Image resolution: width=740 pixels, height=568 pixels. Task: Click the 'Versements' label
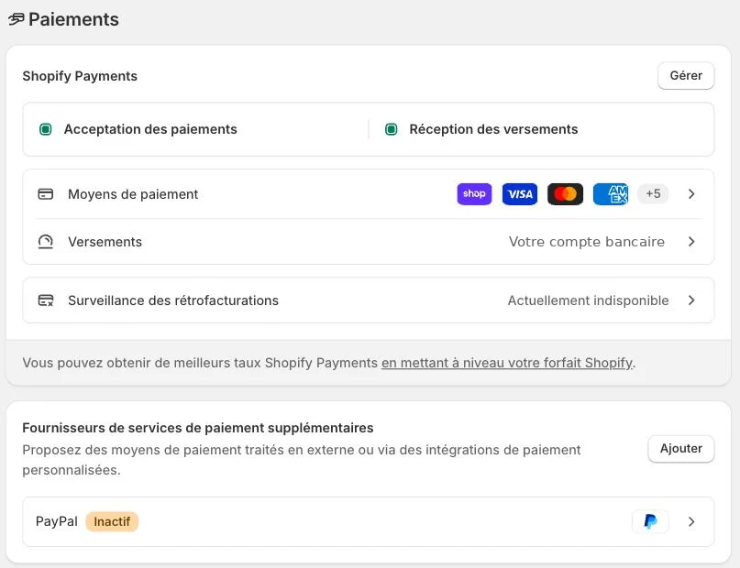(x=105, y=242)
